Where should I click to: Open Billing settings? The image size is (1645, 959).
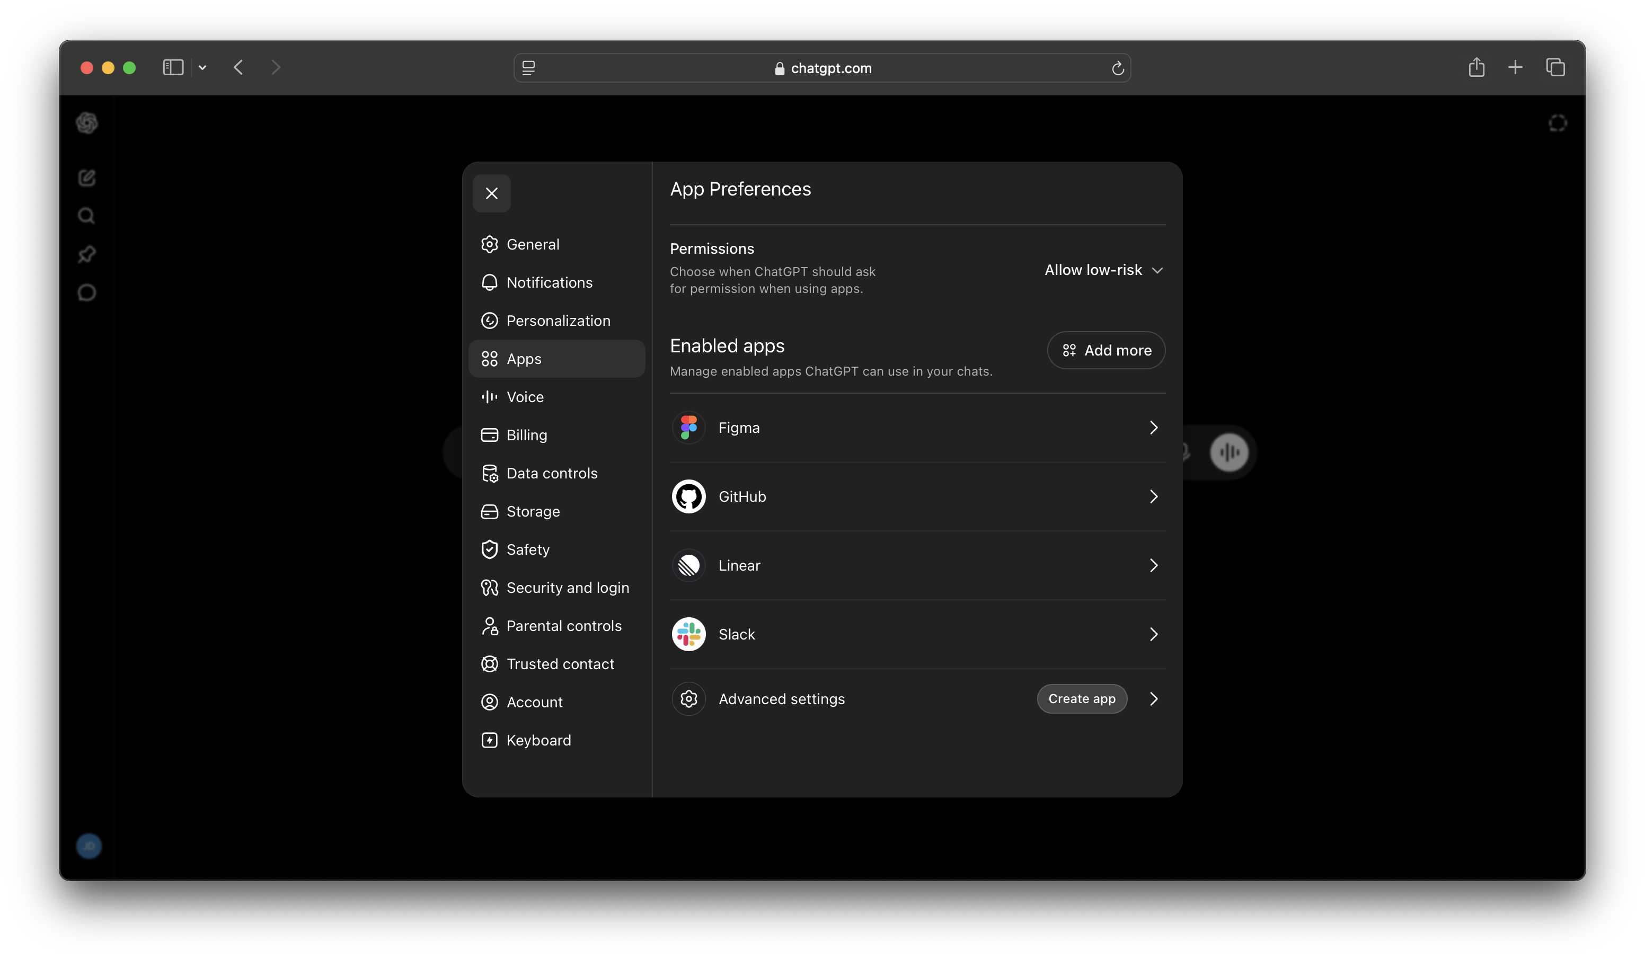pos(557,435)
